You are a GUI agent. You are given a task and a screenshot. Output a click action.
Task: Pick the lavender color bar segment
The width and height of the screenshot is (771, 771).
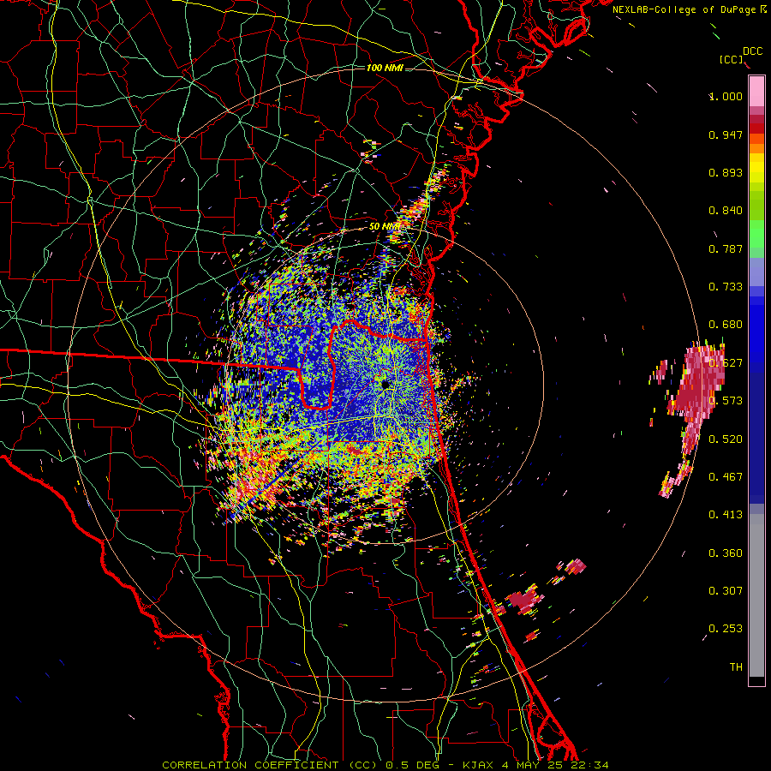pyautogui.click(x=756, y=272)
